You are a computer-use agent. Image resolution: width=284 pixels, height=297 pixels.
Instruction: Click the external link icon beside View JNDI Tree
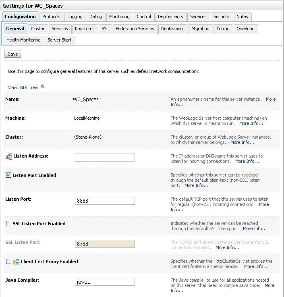(42, 87)
